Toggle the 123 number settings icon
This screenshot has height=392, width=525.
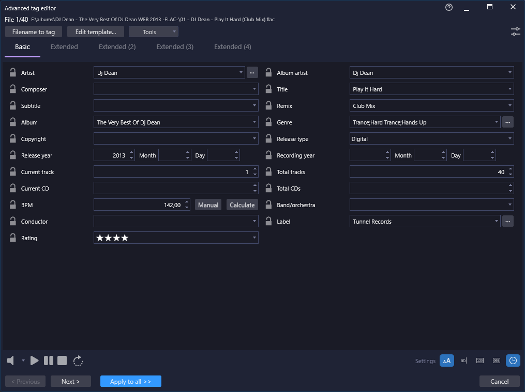pyautogui.click(x=480, y=360)
